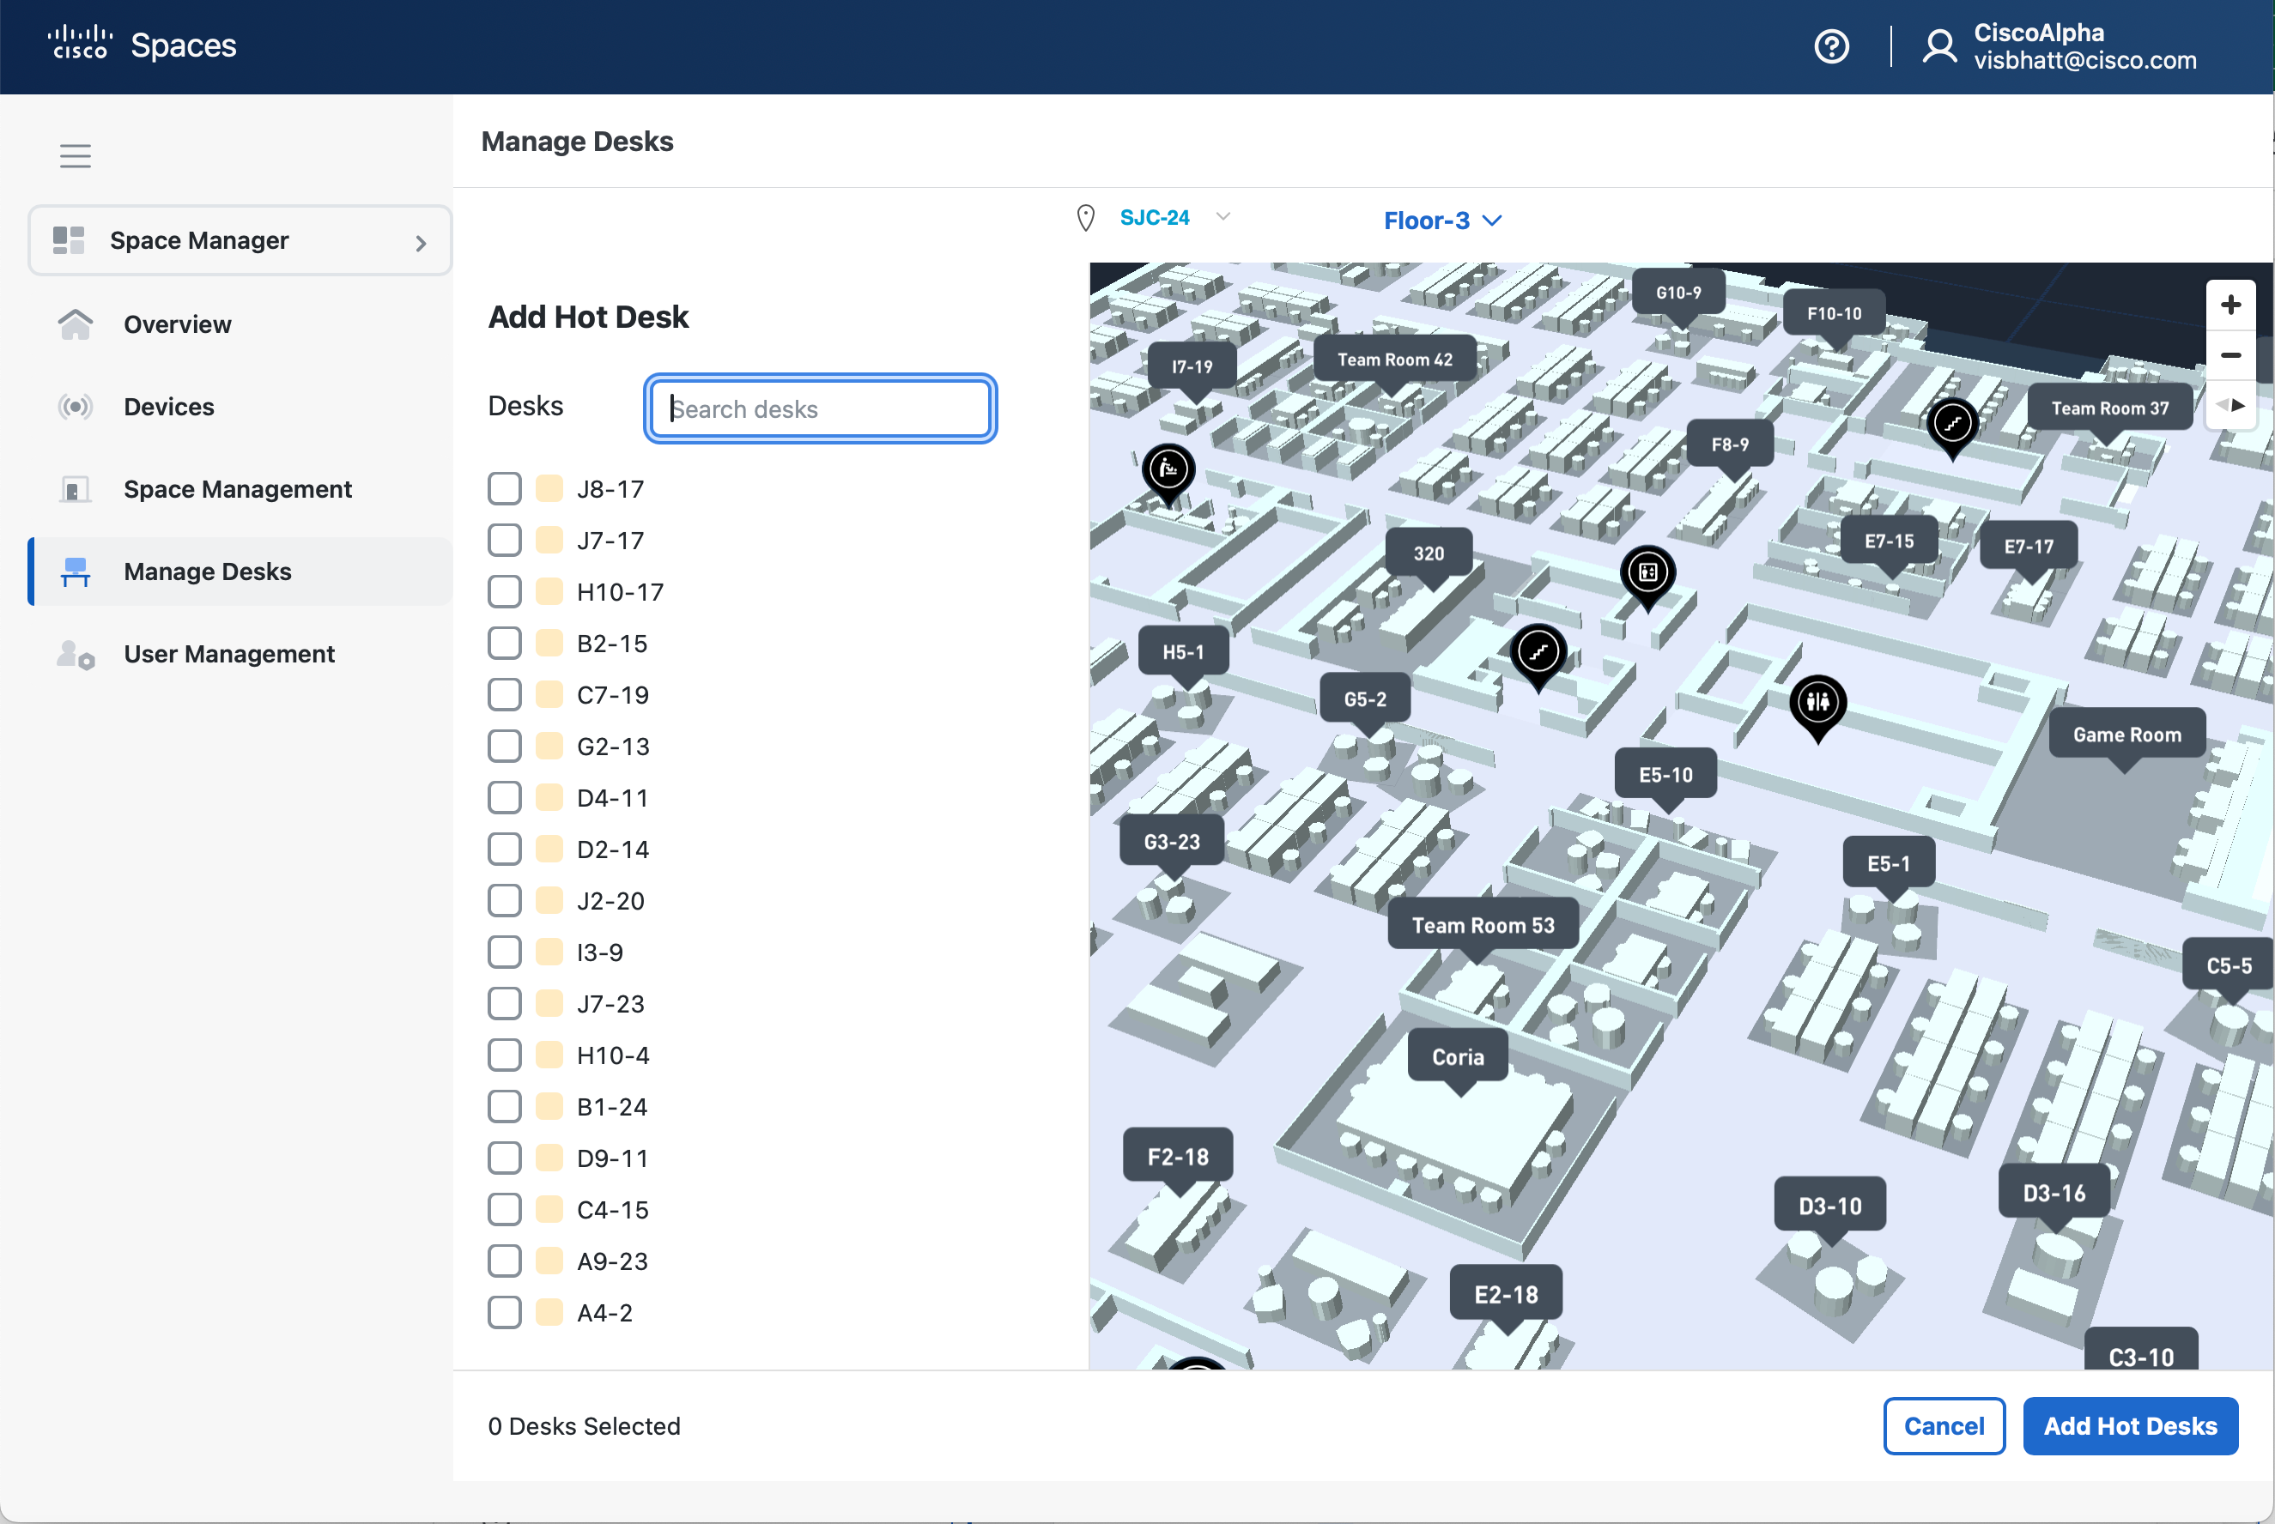This screenshot has height=1524, width=2275.
Task: Click the location pin icon beside SJC-24
Action: point(1085,218)
